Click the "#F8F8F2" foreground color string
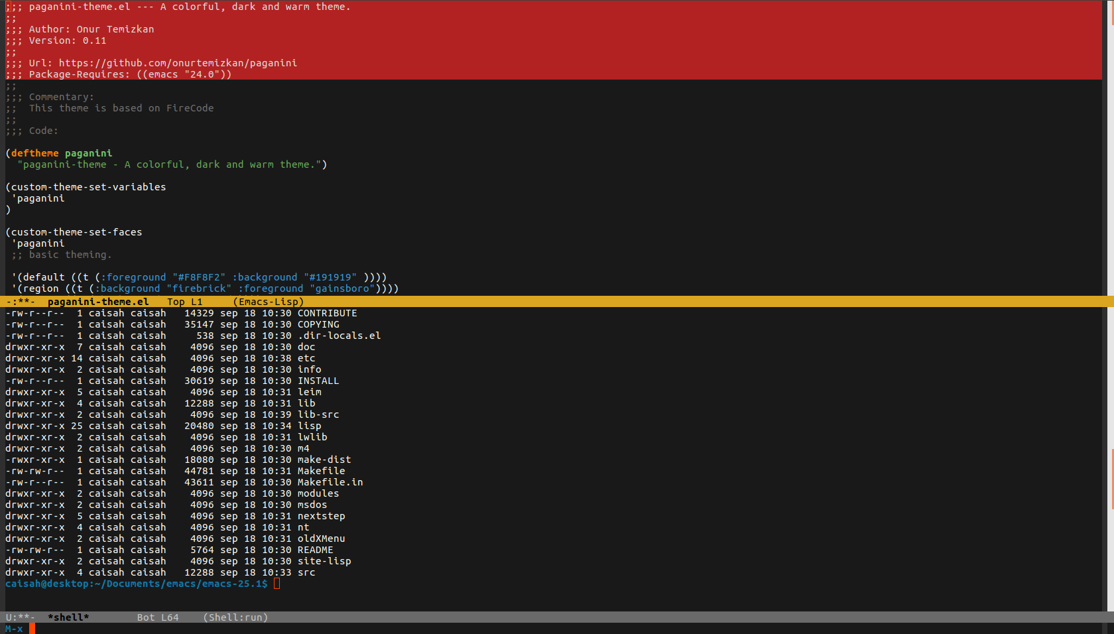The height and width of the screenshot is (634, 1114). pyautogui.click(x=199, y=277)
